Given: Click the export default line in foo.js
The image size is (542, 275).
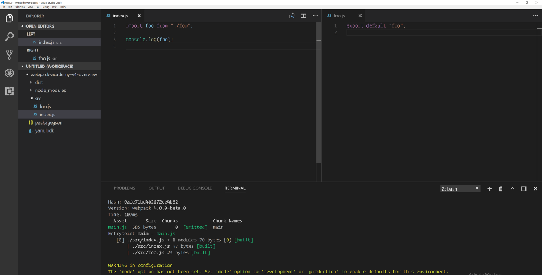Looking at the screenshot, I should point(376,25).
